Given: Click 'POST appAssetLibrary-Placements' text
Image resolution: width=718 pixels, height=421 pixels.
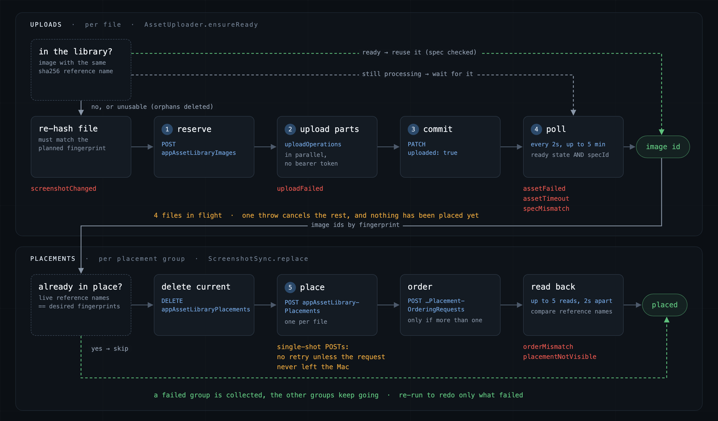Looking at the screenshot, I should pyautogui.click(x=322, y=307).
